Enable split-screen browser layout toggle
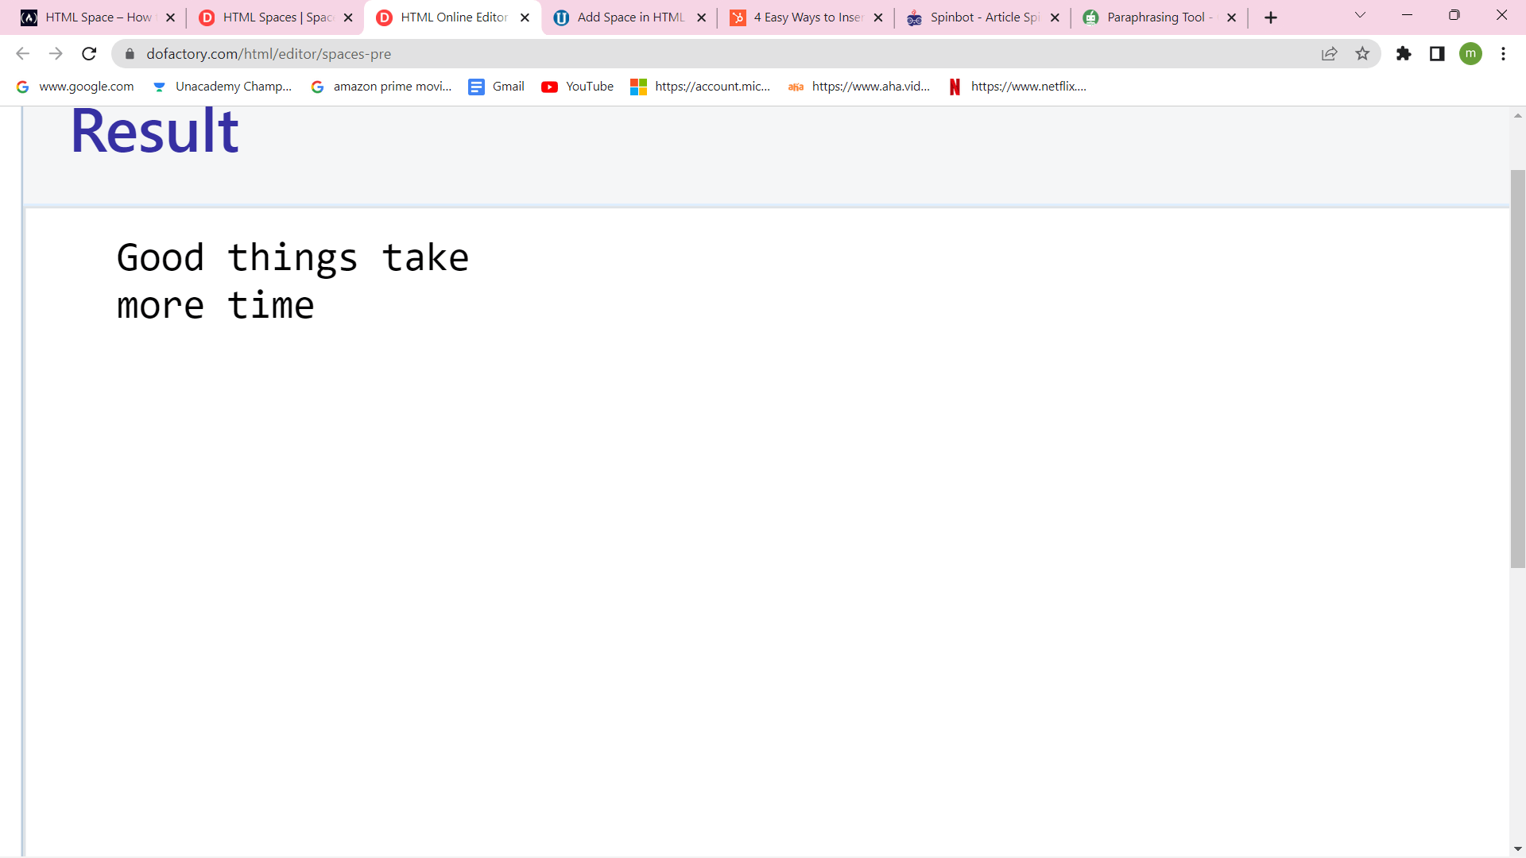Viewport: 1526px width, 858px height. (1438, 53)
